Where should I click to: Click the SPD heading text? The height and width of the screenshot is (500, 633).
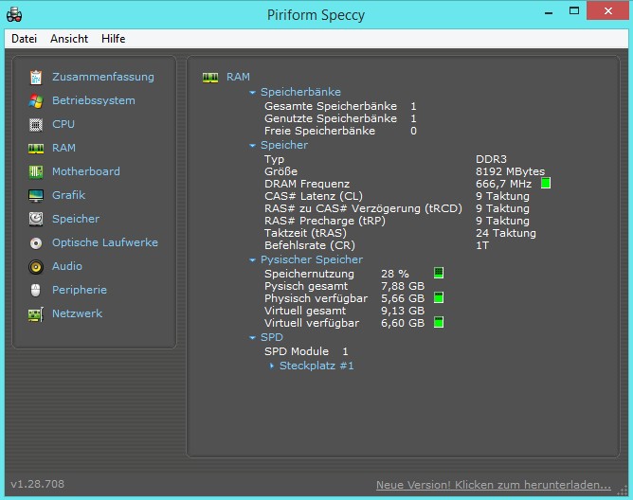[272, 337]
